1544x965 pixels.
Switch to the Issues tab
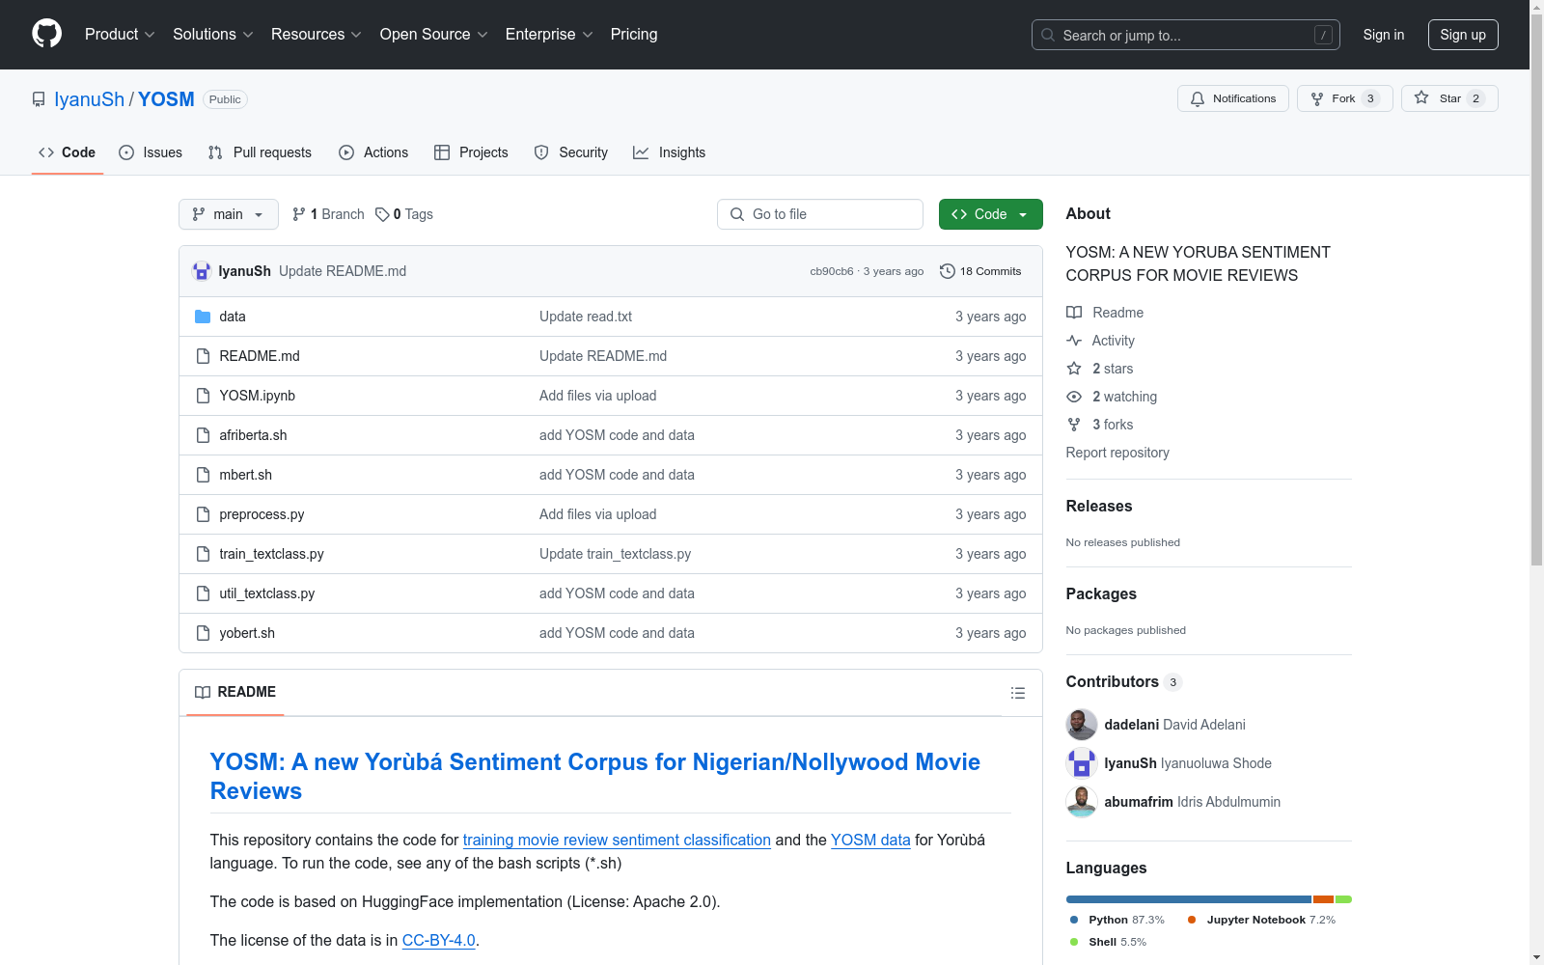[151, 152]
